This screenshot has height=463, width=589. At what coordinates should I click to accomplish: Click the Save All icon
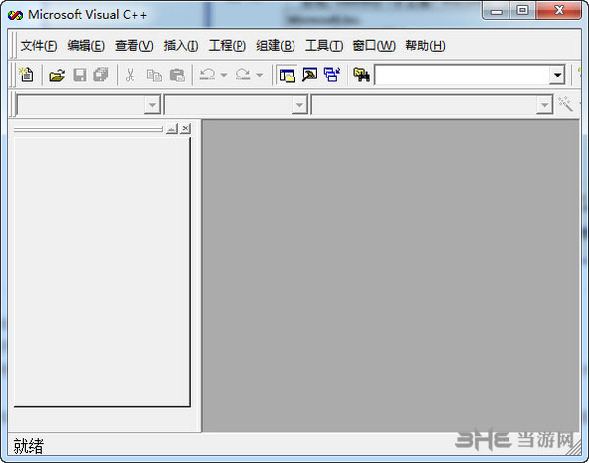[x=101, y=76]
